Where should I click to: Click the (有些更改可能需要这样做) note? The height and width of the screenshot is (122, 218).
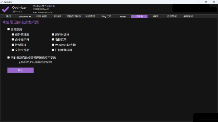36,62
